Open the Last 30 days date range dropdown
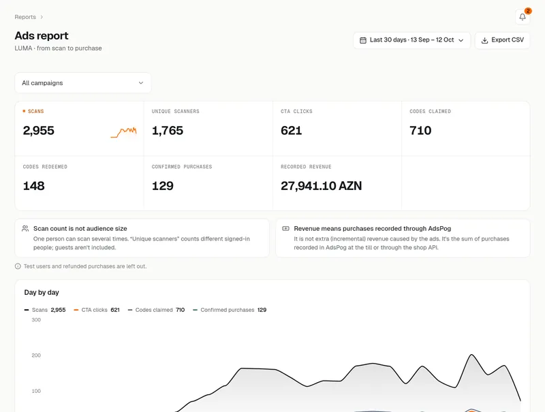 tap(411, 40)
